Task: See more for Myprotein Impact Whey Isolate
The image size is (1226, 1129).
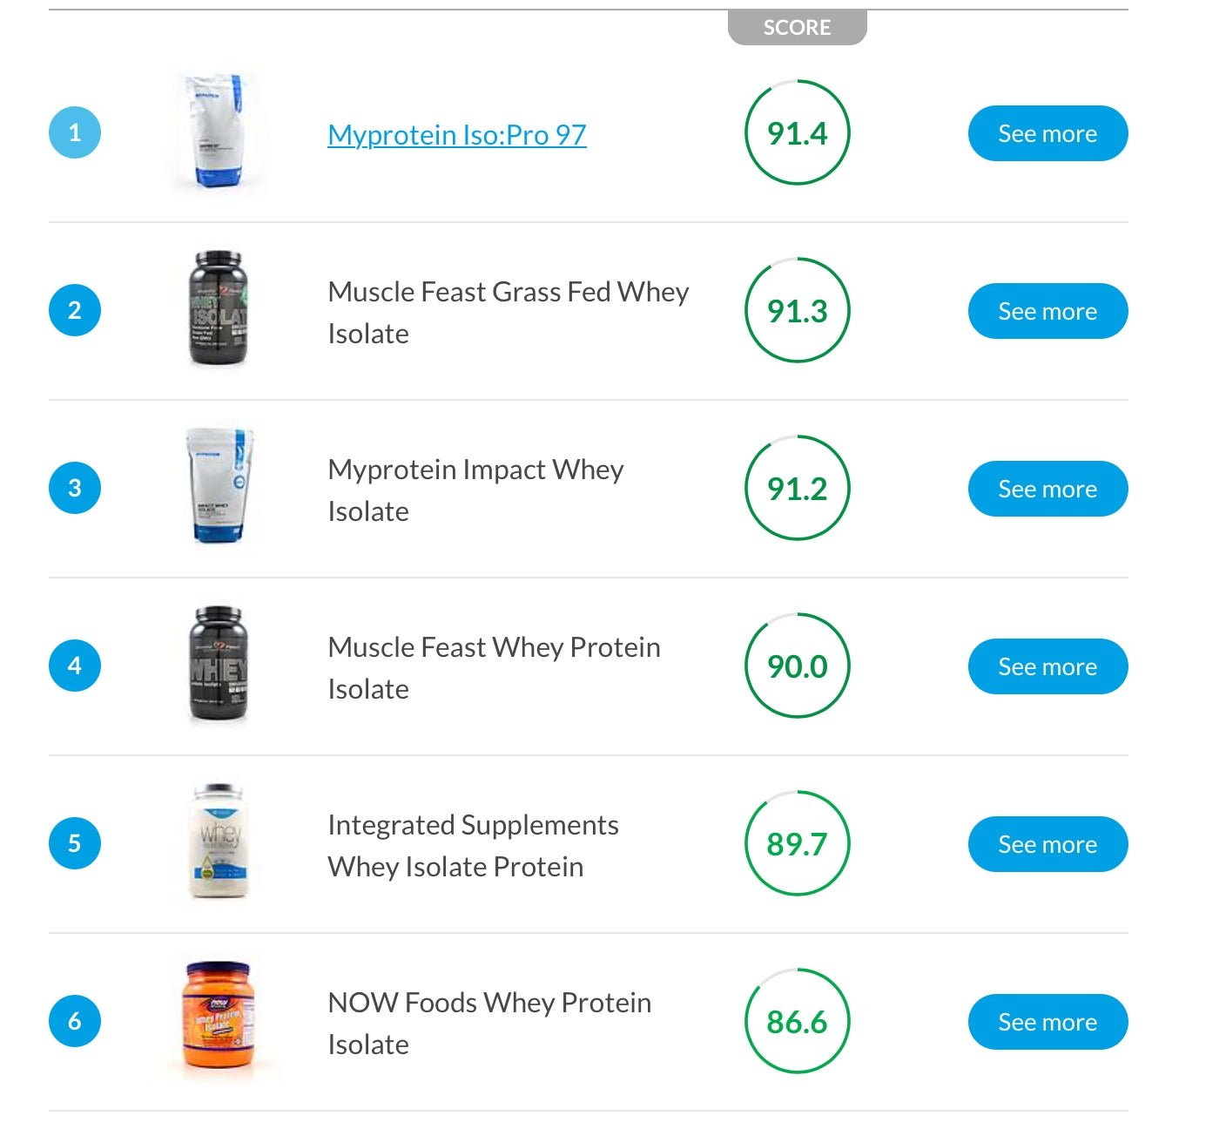Action: [x=1047, y=489]
